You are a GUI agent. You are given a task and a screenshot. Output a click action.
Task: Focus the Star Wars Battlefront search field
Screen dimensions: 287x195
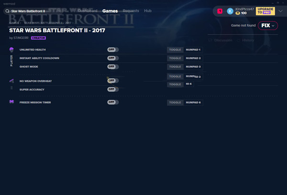coord(26,11)
